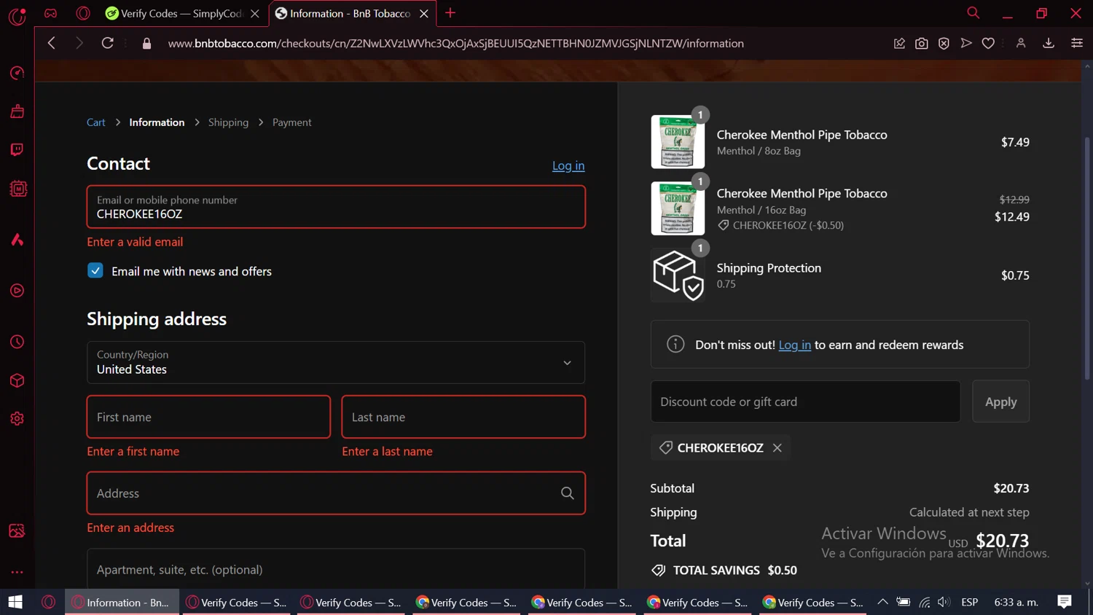1093x615 pixels.
Task: Click the Cherokee Menthol 16oz Bag thumbnail
Action: (x=678, y=208)
